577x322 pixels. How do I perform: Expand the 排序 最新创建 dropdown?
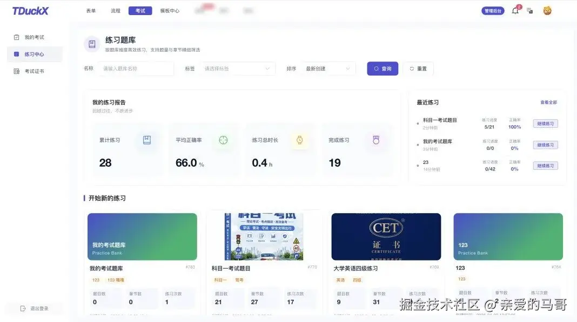coord(328,68)
